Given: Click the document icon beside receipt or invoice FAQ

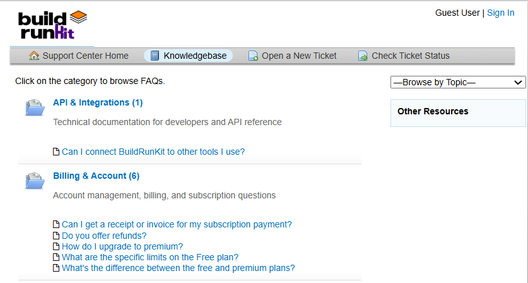Looking at the screenshot, I should pos(56,224).
